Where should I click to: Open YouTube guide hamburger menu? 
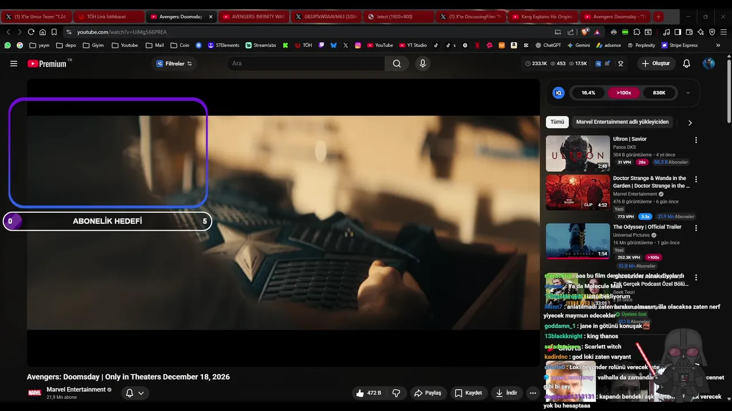pyautogui.click(x=14, y=63)
